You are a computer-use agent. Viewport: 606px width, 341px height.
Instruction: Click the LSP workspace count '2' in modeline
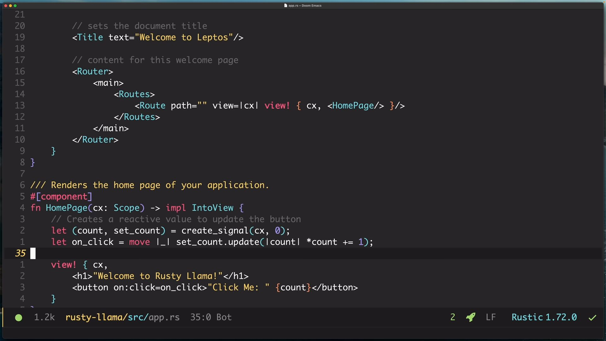pyautogui.click(x=453, y=317)
